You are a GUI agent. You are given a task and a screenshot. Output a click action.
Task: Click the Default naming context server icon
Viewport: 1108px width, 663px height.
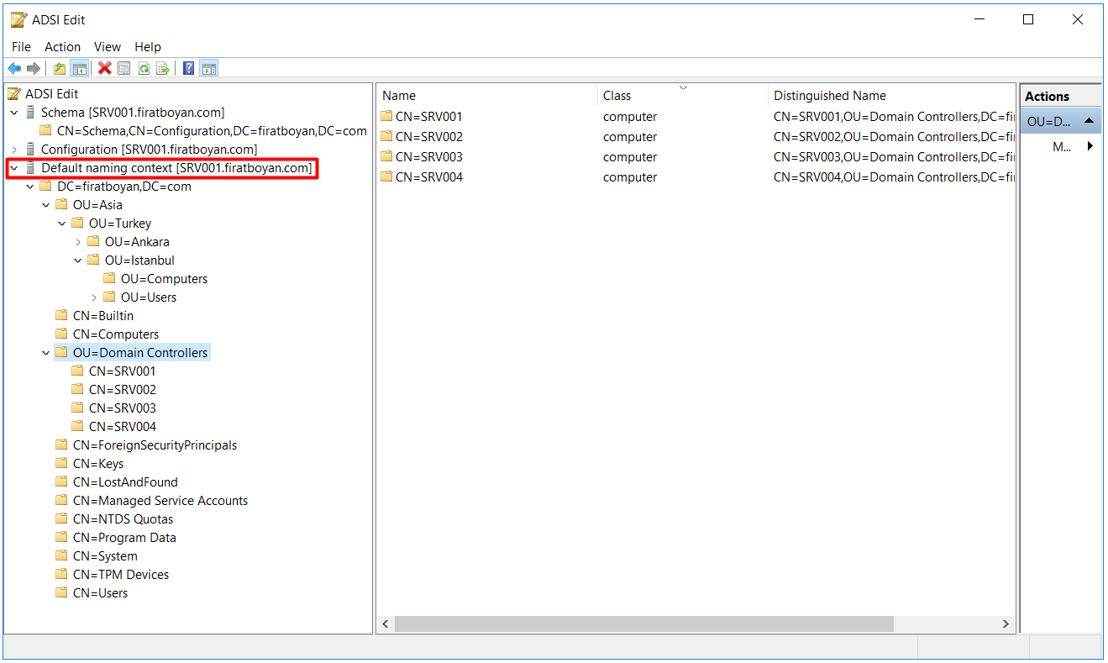click(31, 168)
